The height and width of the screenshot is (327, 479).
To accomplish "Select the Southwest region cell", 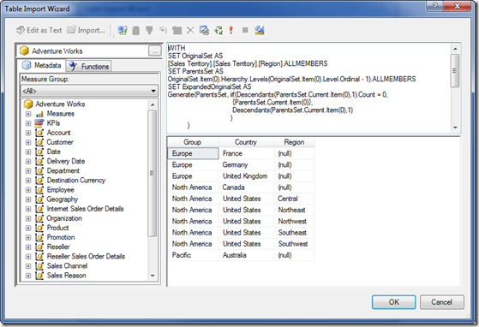I will [x=294, y=244].
